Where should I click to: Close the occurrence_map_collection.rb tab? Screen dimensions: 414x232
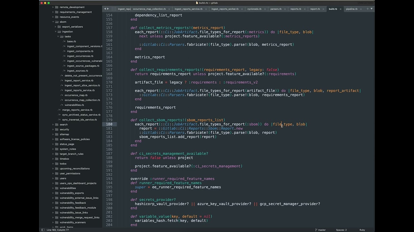click(169, 9)
